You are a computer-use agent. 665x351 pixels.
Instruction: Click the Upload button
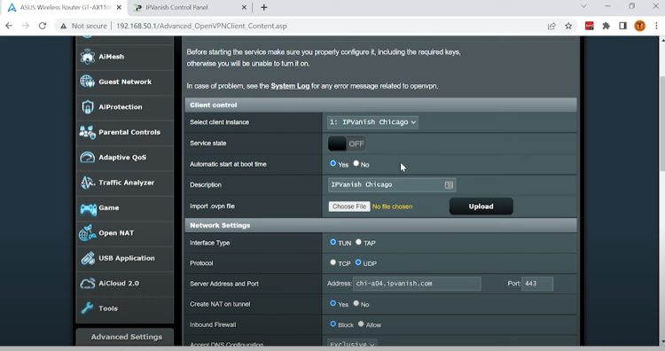481,207
